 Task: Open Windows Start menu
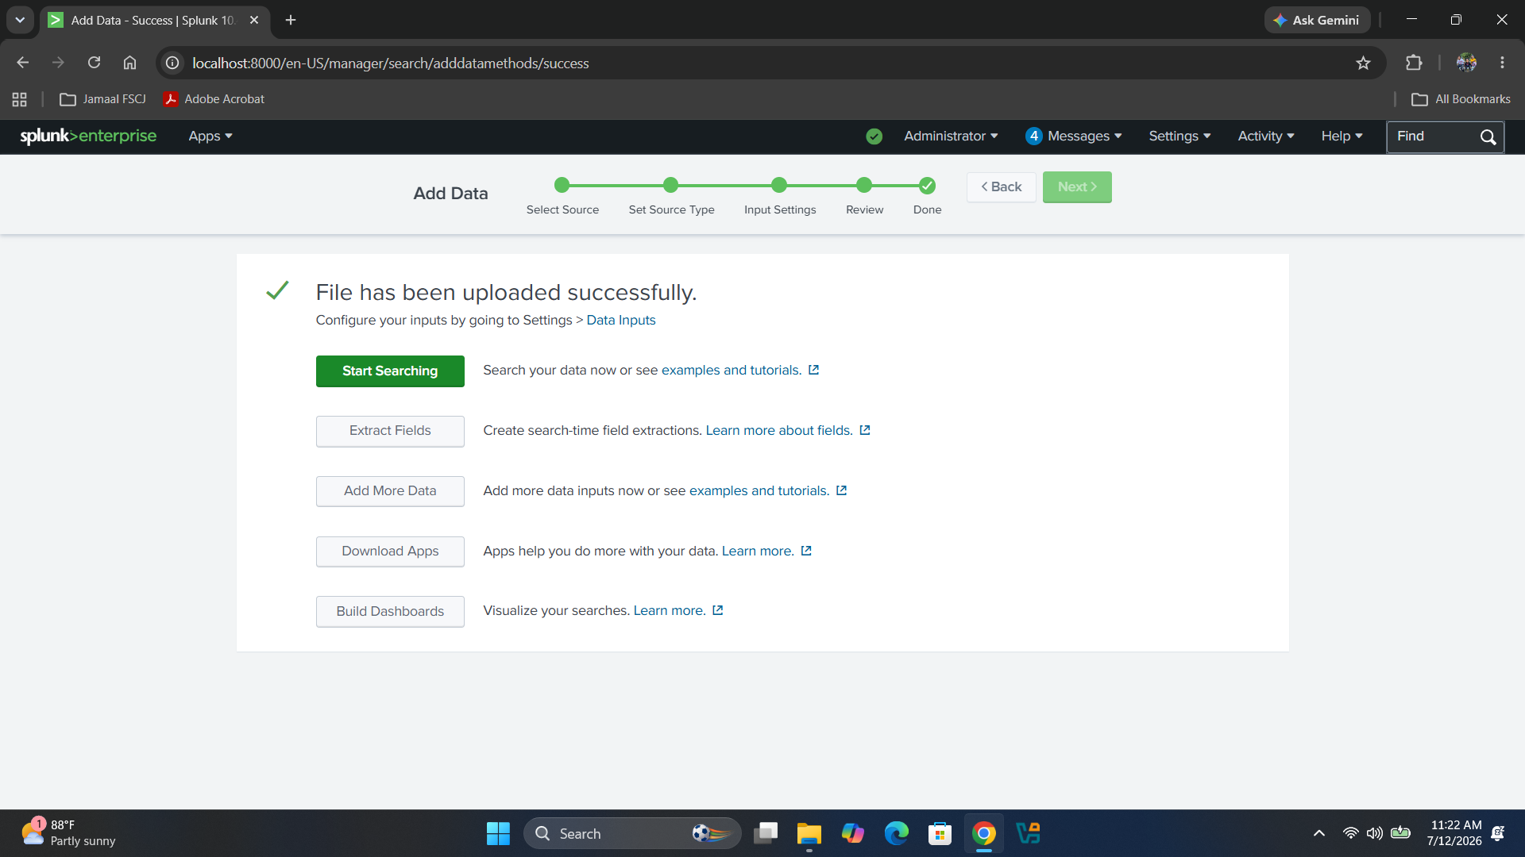(x=498, y=833)
